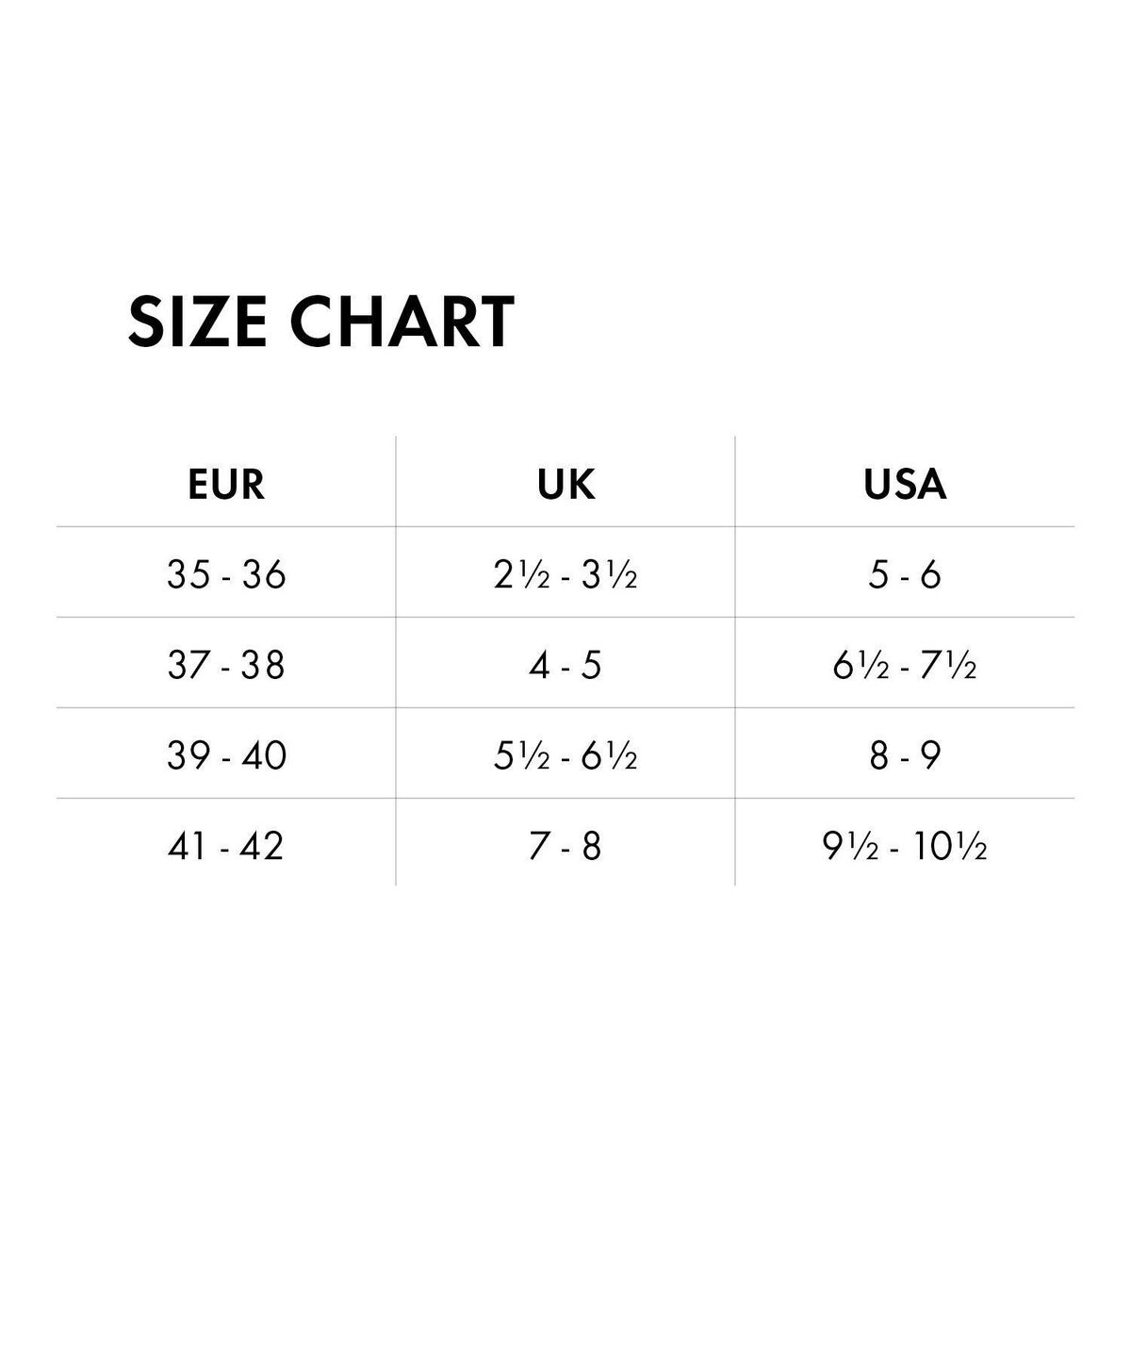Screen dimensions: 1131x1358
Task: Select the EUR column header
Action: (226, 485)
